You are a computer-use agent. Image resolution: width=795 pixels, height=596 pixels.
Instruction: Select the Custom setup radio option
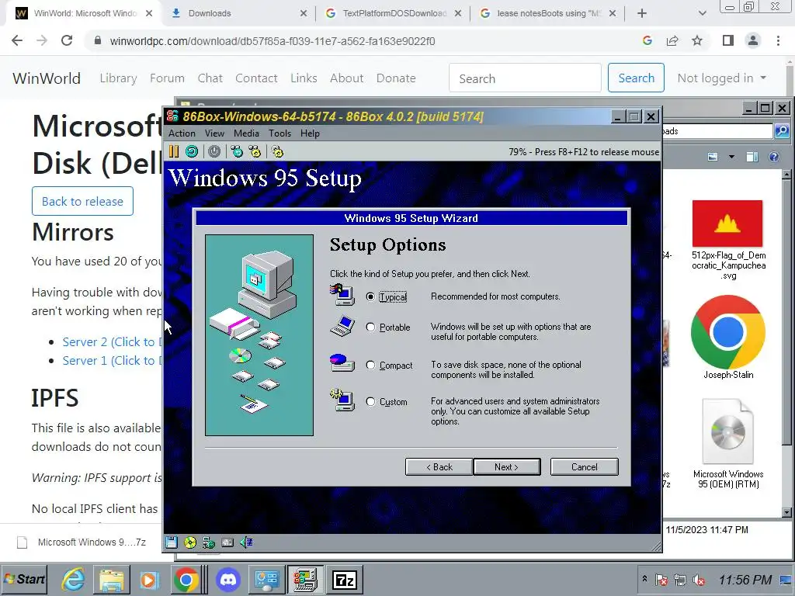click(x=370, y=402)
